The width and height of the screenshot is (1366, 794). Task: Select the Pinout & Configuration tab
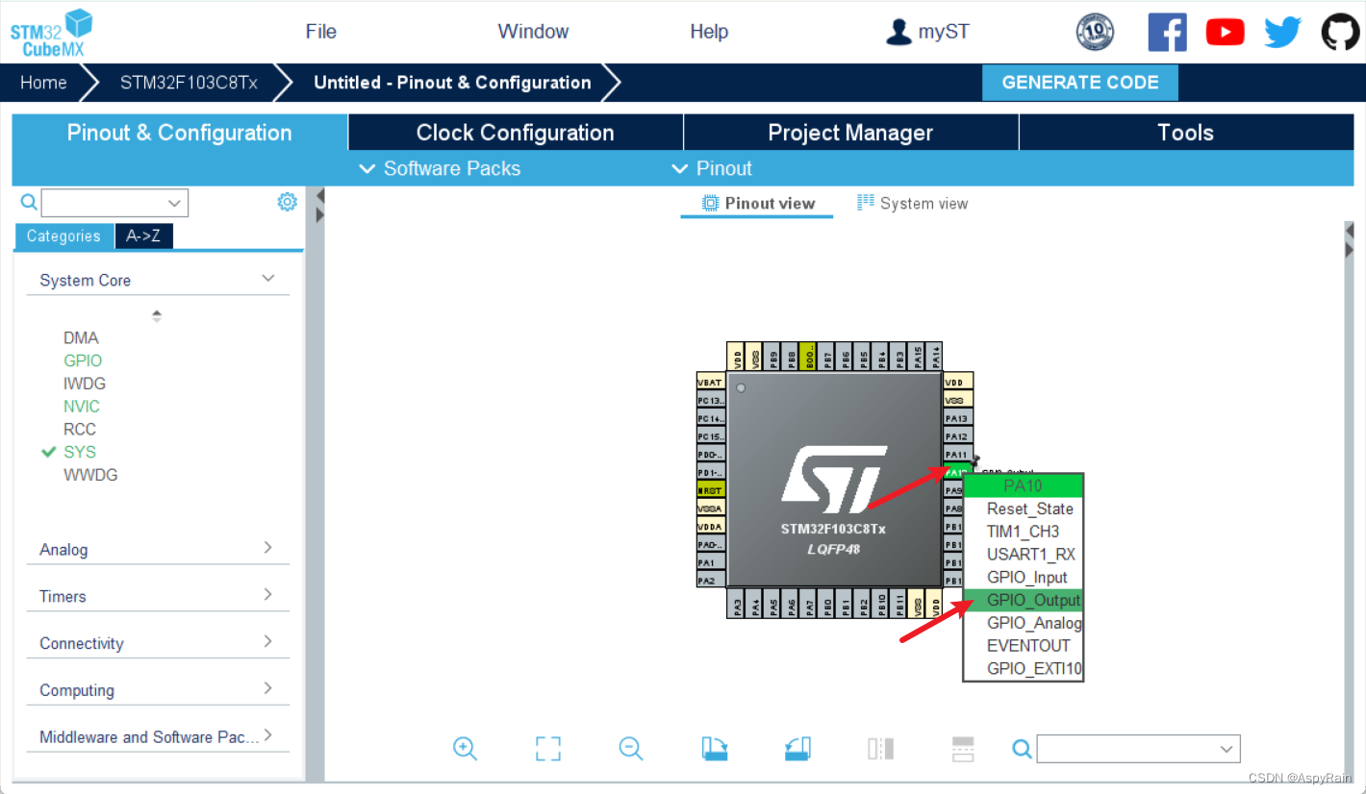180,133
